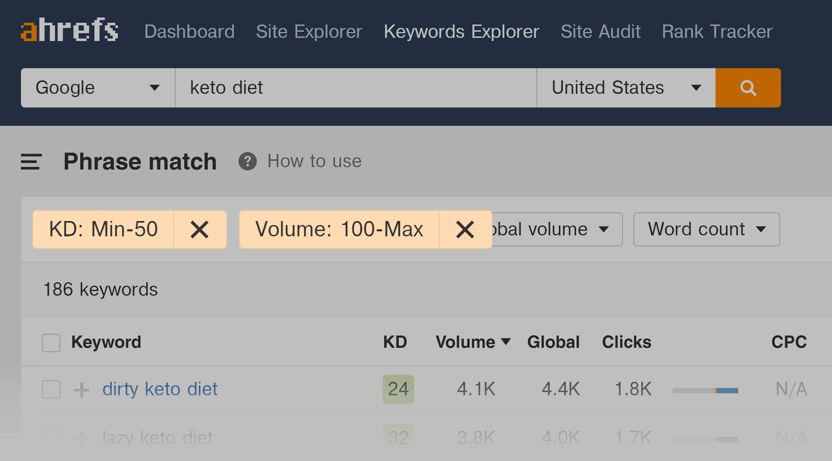Image resolution: width=832 pixels, height=461 pixels.
Task: Click the How to use link
Action: [x=314, y=161]
